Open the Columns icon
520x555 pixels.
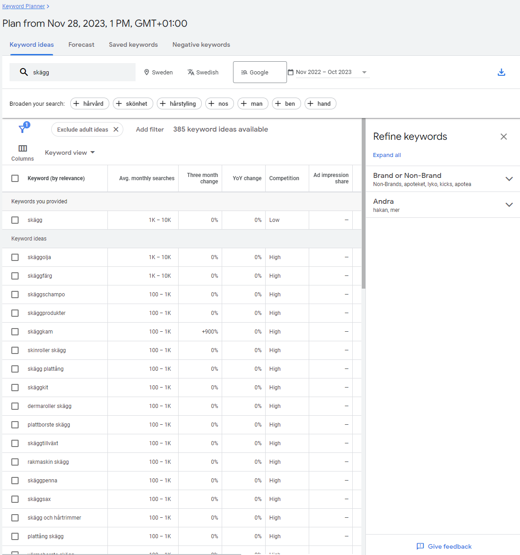coord(23,148)
